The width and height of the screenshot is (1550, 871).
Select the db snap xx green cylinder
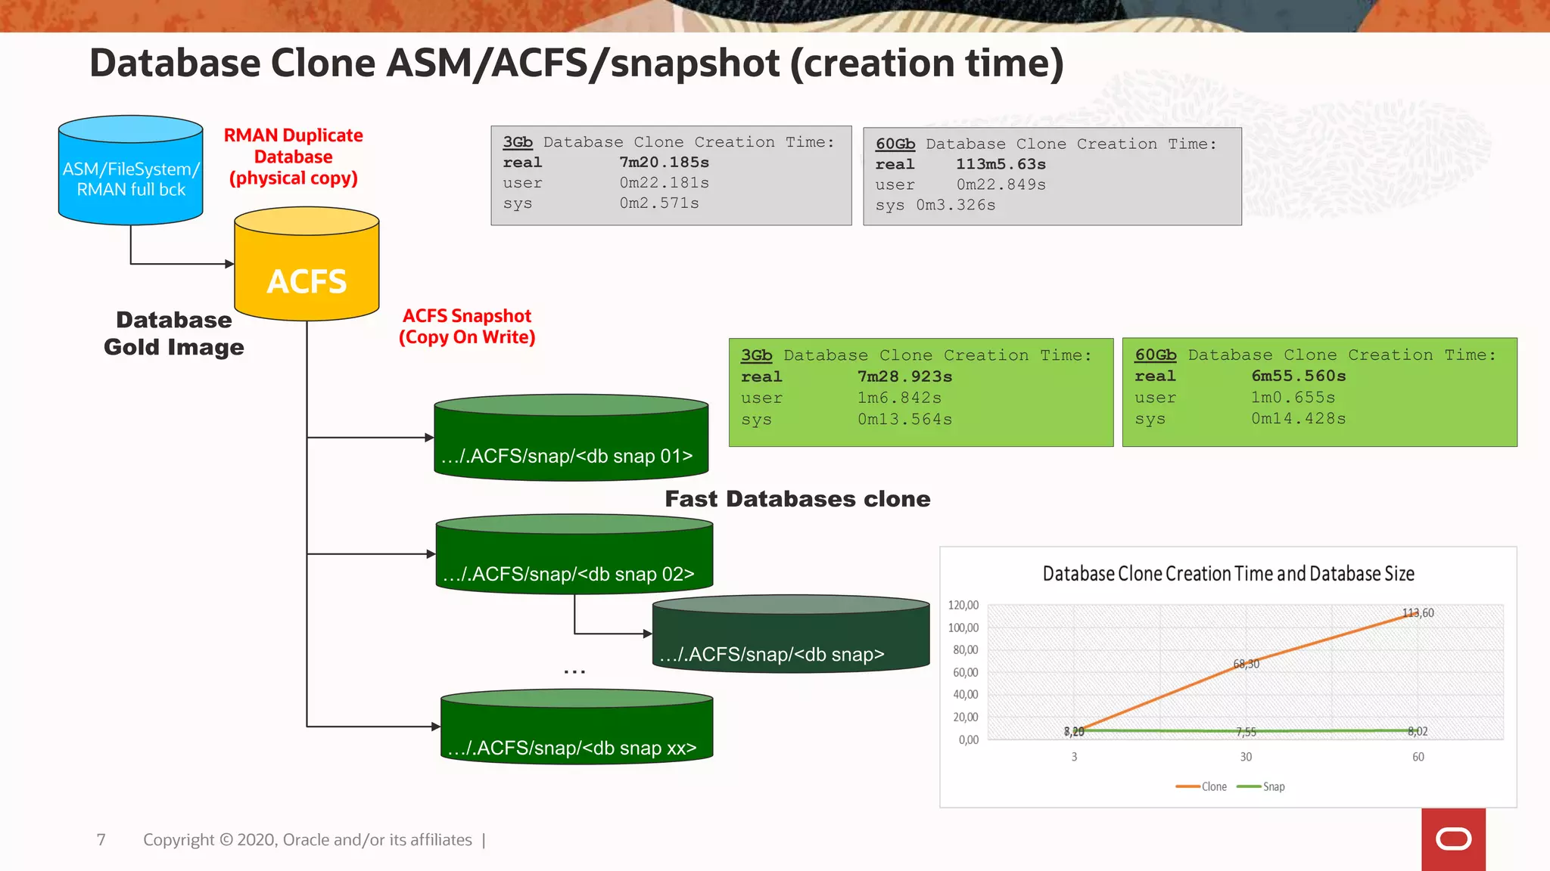[577, 727]
